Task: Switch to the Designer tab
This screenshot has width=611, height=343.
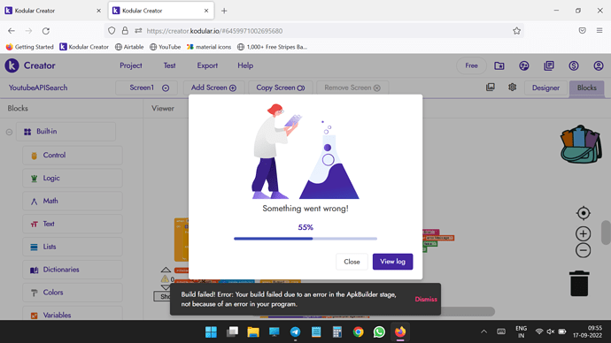Action: point(545,88)
